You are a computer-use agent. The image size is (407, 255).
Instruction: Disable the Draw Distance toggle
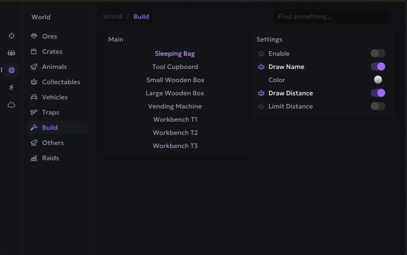click(378, 93)
